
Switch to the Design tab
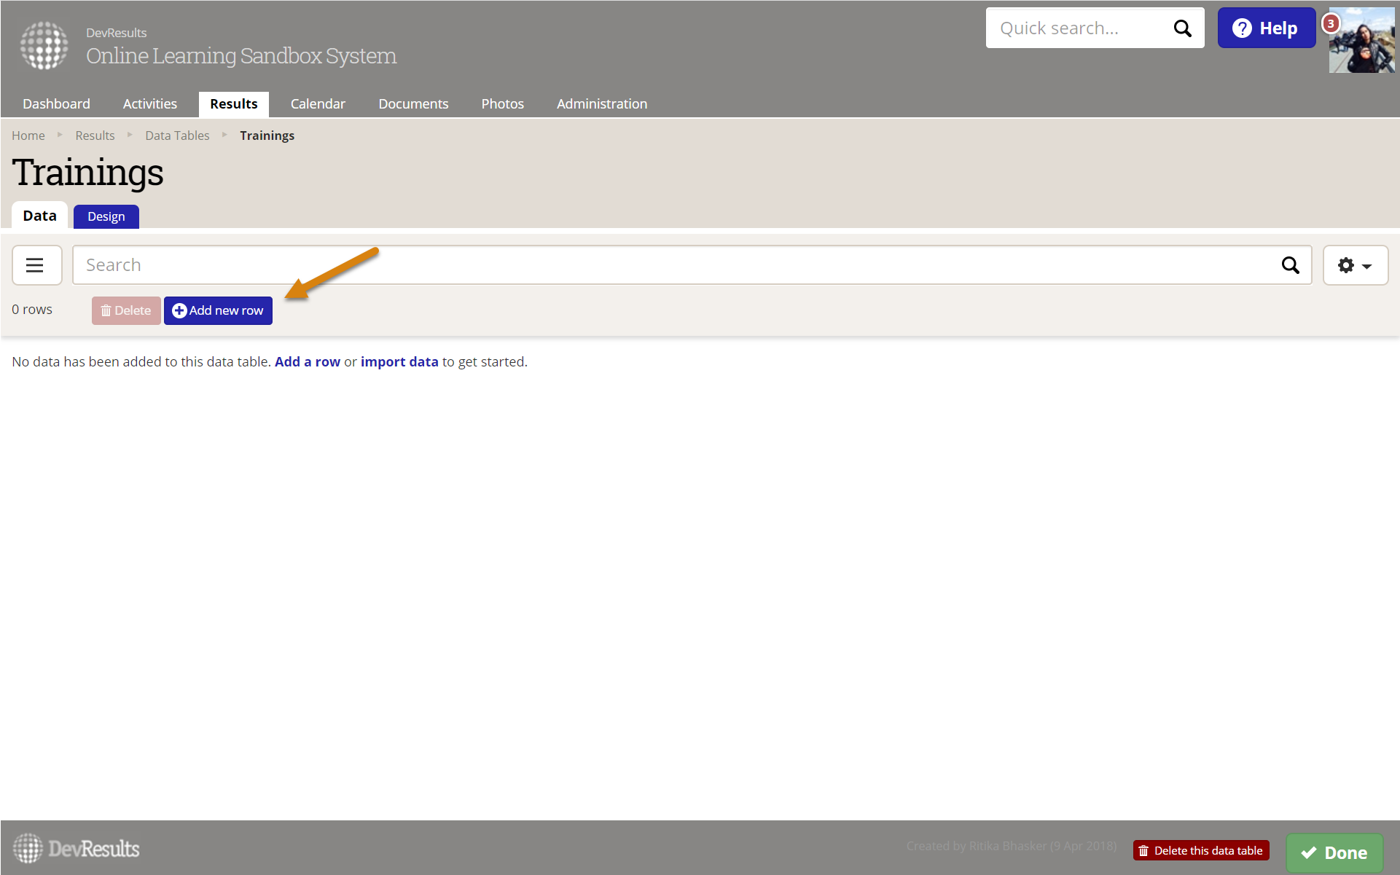point(106,216)
